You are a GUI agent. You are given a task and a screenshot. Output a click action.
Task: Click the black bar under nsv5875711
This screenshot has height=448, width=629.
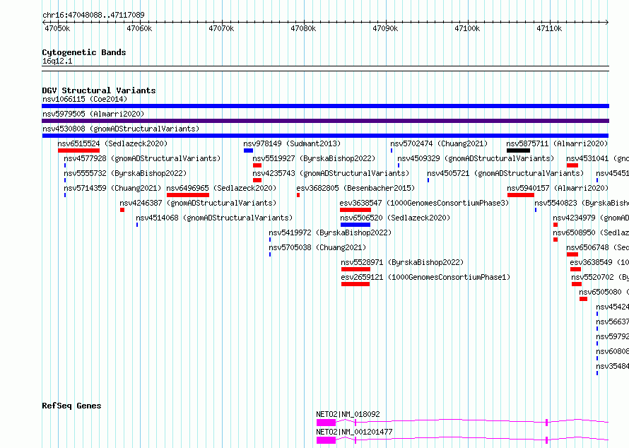pyautogui.click(x=518, y=151)
